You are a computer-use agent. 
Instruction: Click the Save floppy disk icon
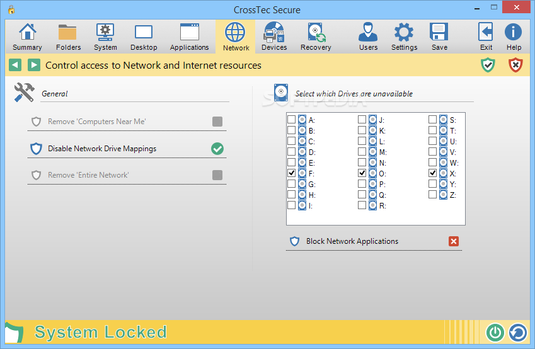pos(439,32)
